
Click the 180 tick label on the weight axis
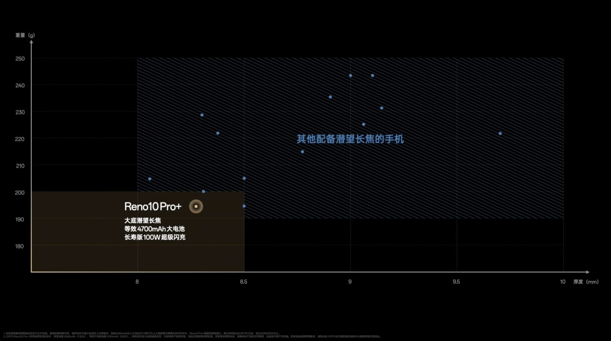[20, 246]
